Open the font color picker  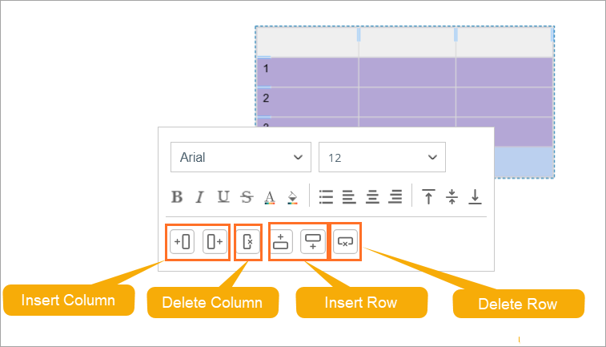click(270, 196)
